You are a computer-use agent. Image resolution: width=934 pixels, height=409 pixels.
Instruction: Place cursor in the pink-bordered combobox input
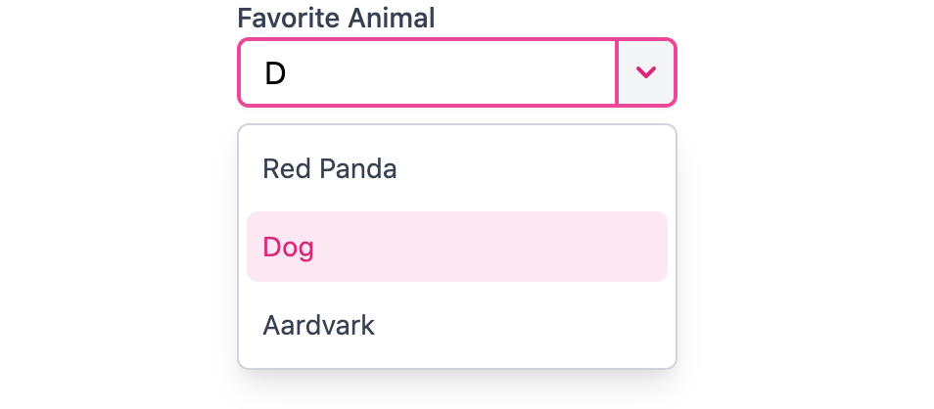point(428,72)
